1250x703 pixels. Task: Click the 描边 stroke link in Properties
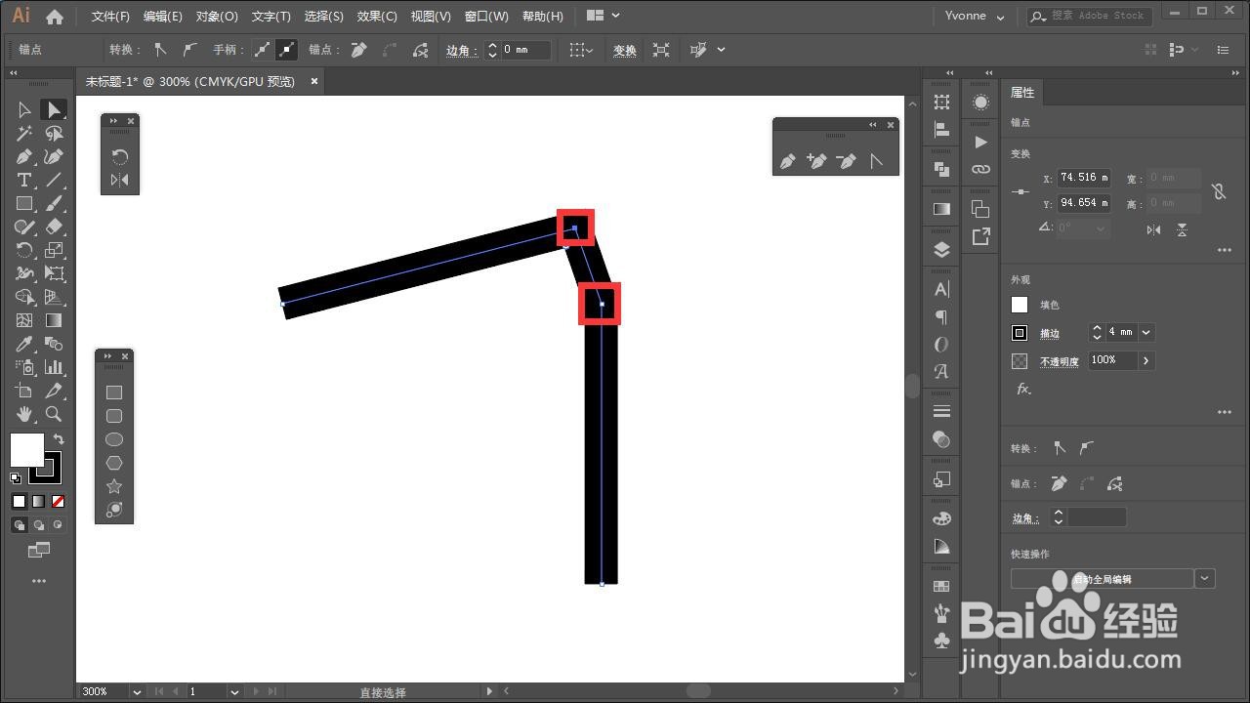tap(1050, 334)
